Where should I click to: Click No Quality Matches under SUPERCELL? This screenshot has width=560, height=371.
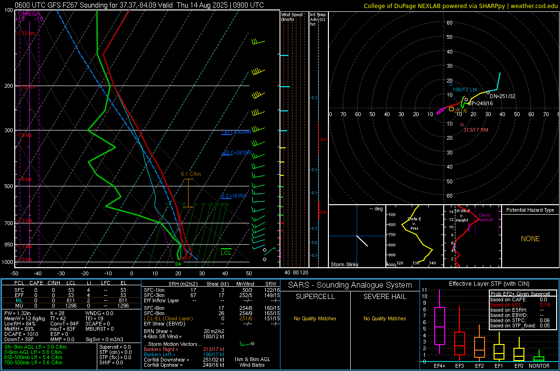[315, 318]
